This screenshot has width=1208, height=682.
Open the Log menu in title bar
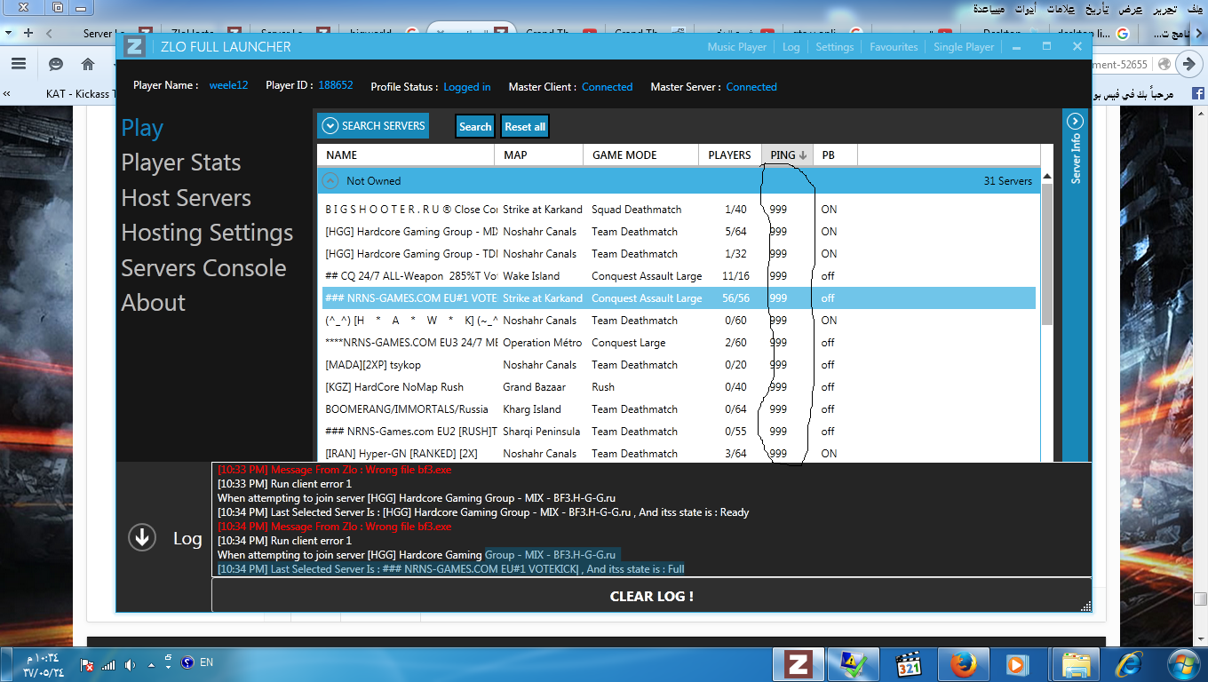tap(791, 47)
